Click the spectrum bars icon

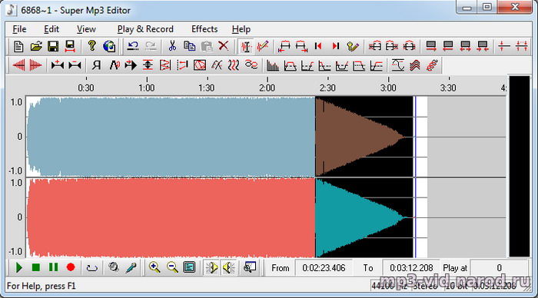pyautogui.click(x=273, y=65)
